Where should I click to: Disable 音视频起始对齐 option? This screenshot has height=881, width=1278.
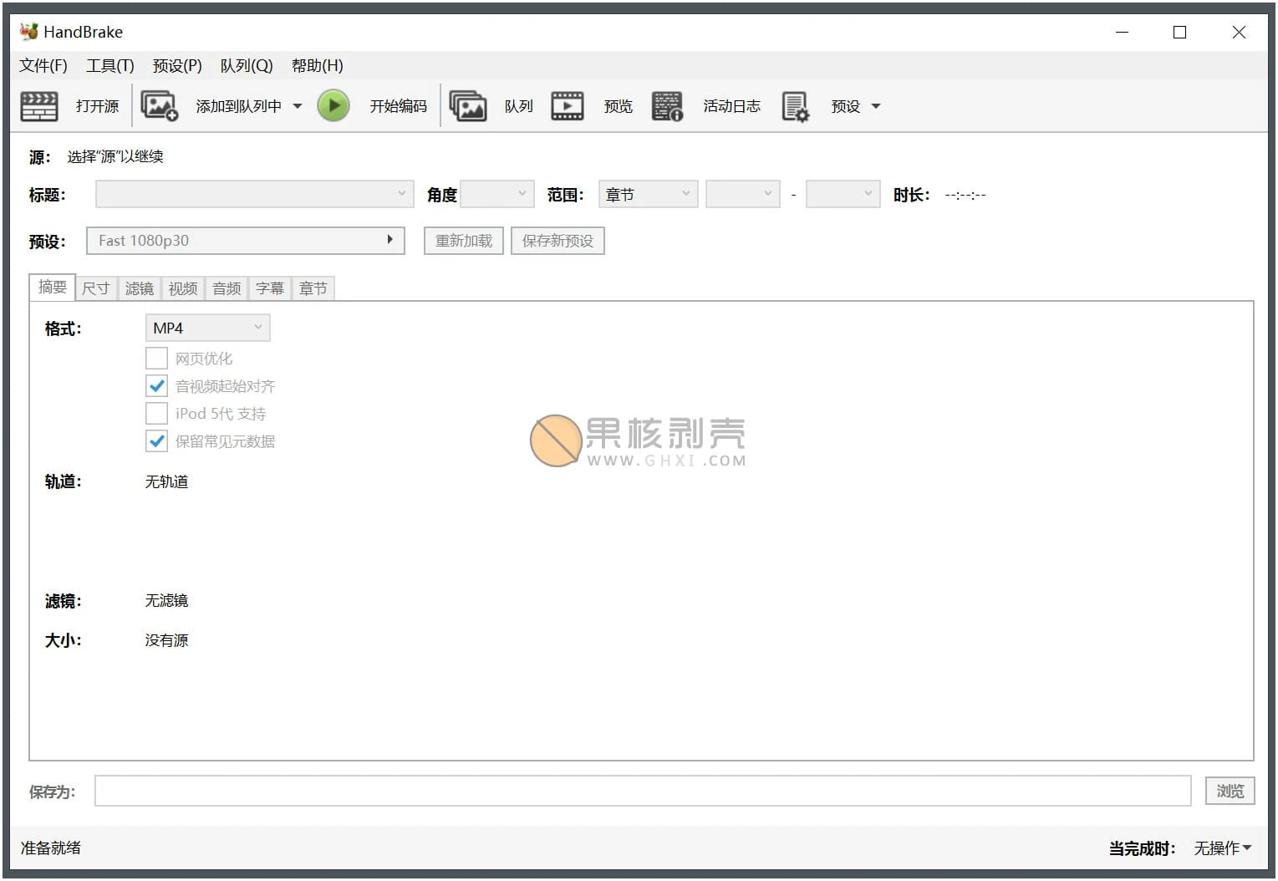pyautogui.click(x=156, y=385)
